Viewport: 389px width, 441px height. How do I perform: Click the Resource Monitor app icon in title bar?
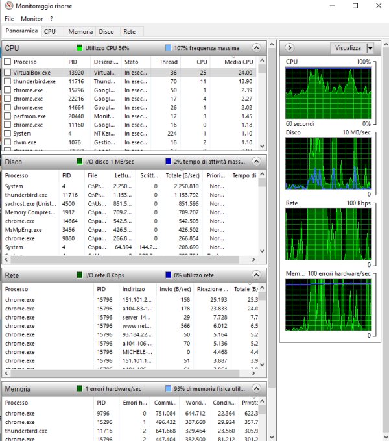[8, 6]
